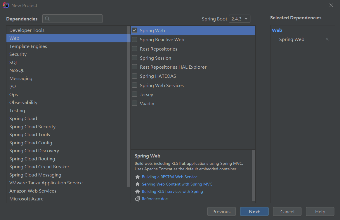Image resolution: width=340 pixels, height=220 pixels.
Task: Click the search magnifier icon
Action: click(47, 19)
